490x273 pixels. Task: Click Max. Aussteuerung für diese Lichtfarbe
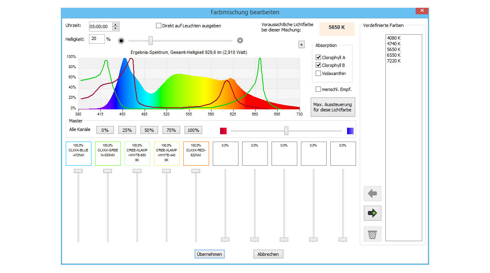[332, 107]
